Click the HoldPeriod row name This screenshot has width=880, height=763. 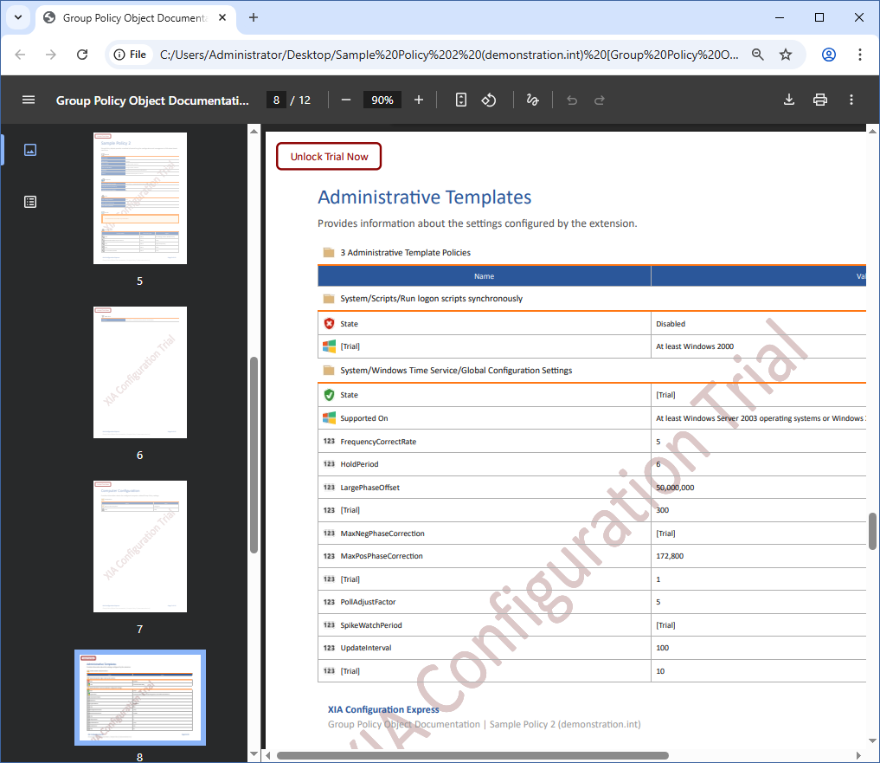coord(359,464)
